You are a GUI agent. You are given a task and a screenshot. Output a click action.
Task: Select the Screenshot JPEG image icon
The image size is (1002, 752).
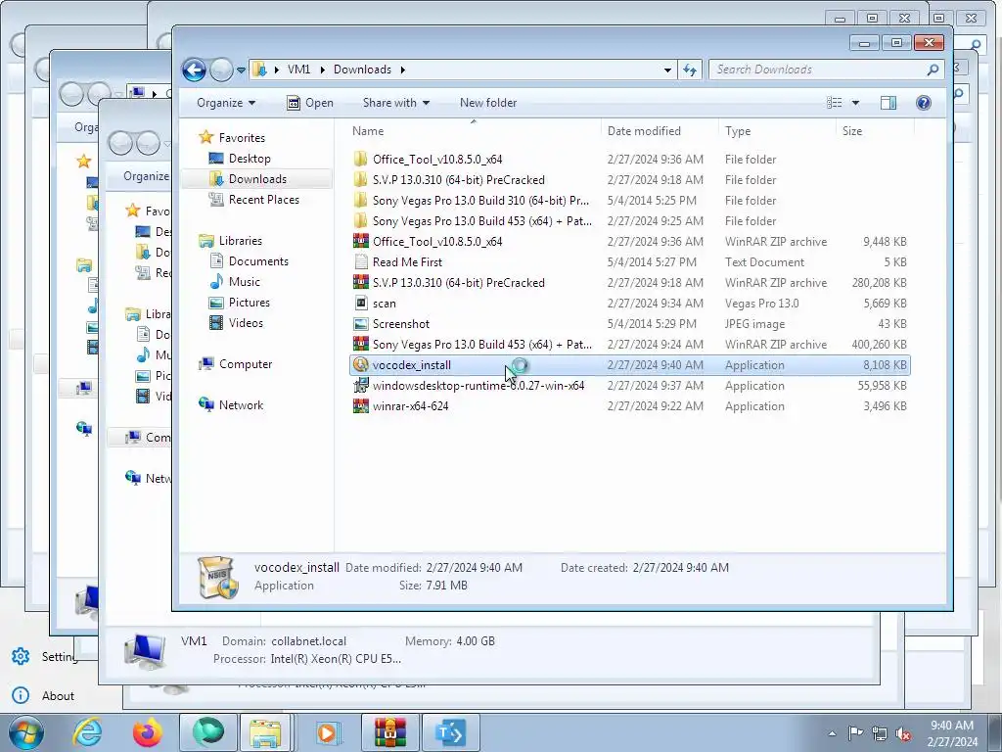[360, 323]
